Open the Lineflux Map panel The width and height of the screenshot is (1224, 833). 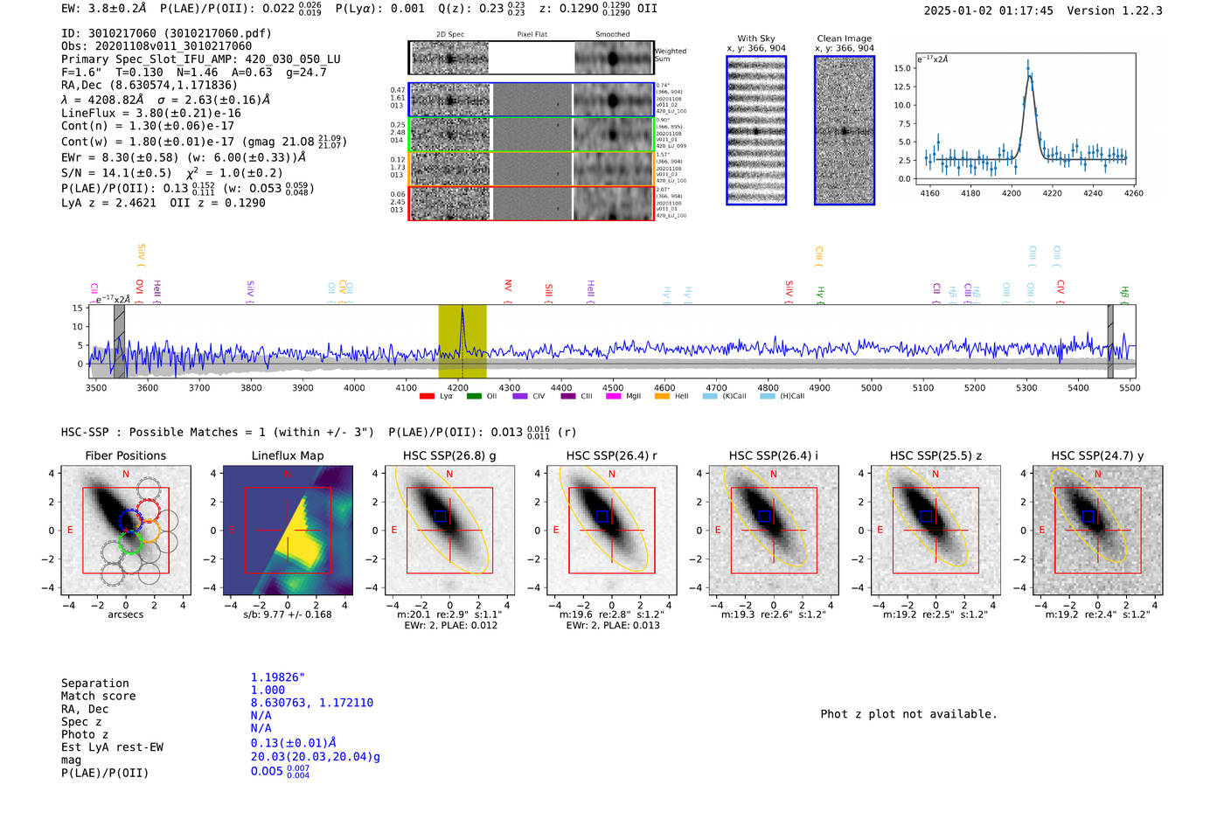coord(288,531)
